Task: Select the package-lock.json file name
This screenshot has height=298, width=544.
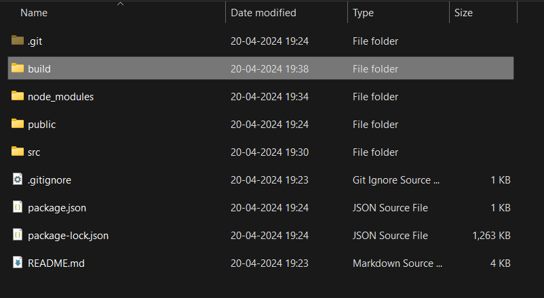Action: pos(68,236)
